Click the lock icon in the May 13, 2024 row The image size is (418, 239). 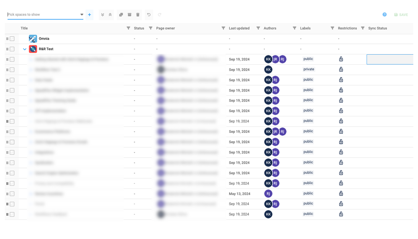(341, 193)
